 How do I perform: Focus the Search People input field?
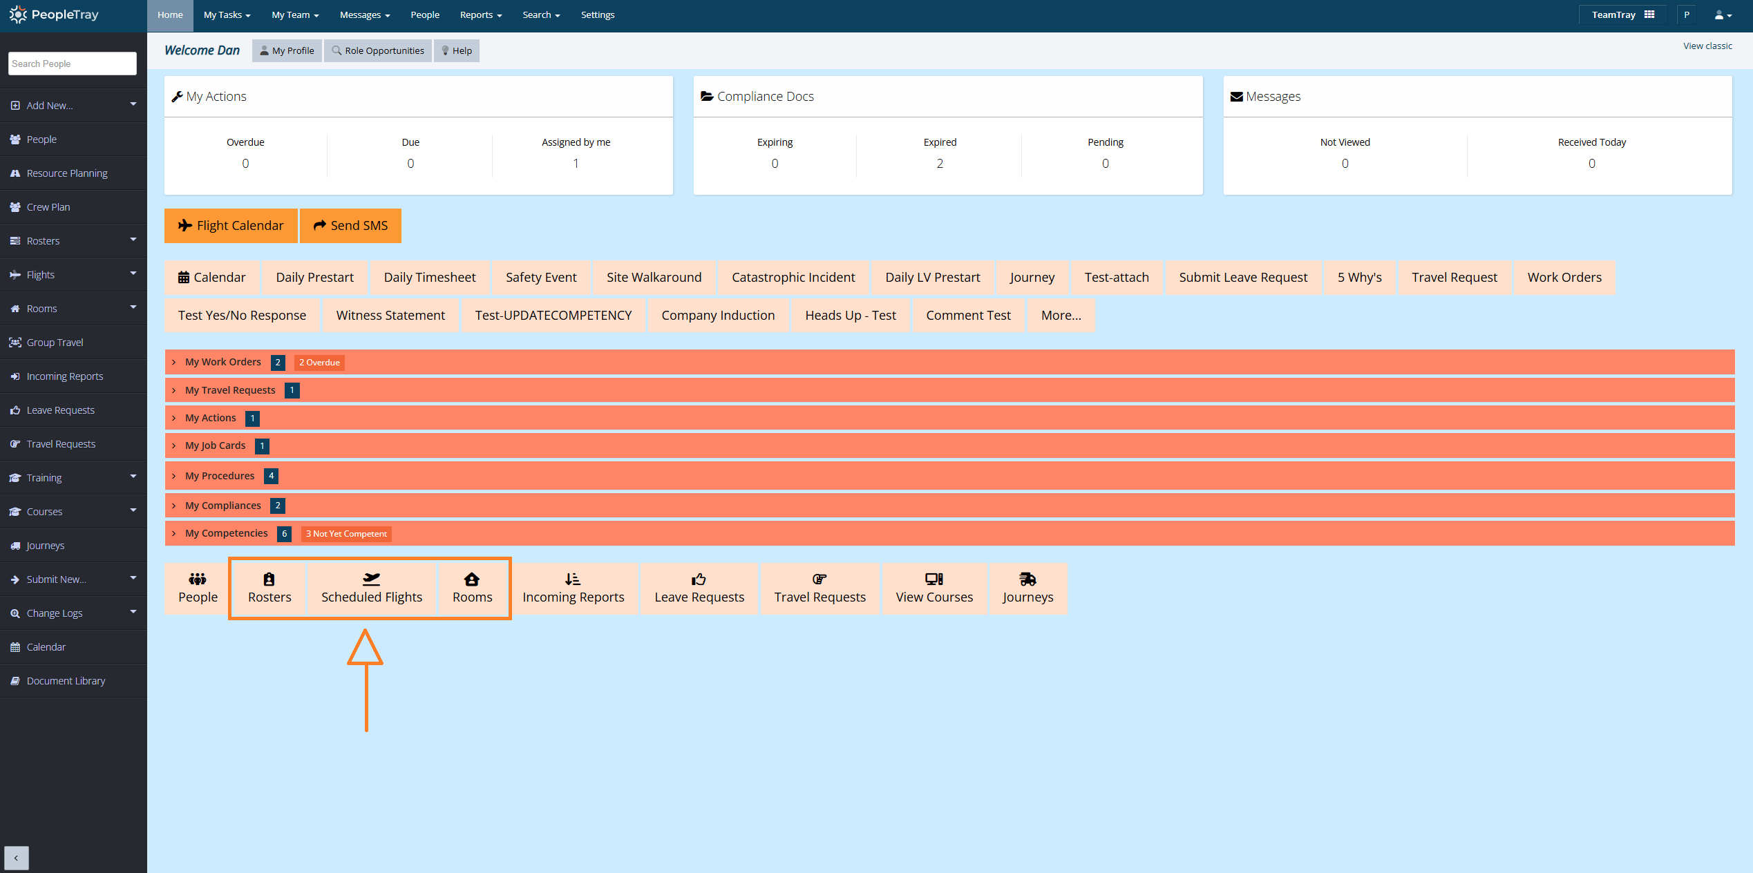(73, 64)
